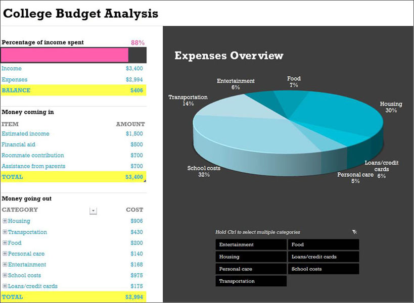The height and width of the screenshot is (303, 414).
Task: Expand the School costs category
Action: tap(5, 275)
